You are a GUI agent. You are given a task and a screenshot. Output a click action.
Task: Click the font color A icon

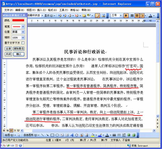pyautogui.click(x=106, y=135)
